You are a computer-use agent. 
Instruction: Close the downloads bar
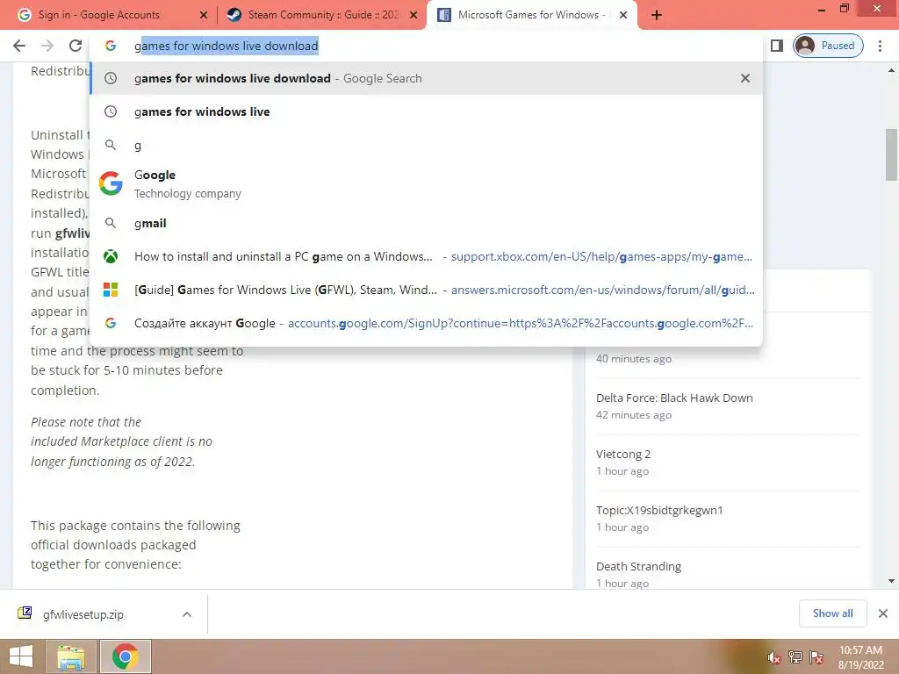(883, 613)
